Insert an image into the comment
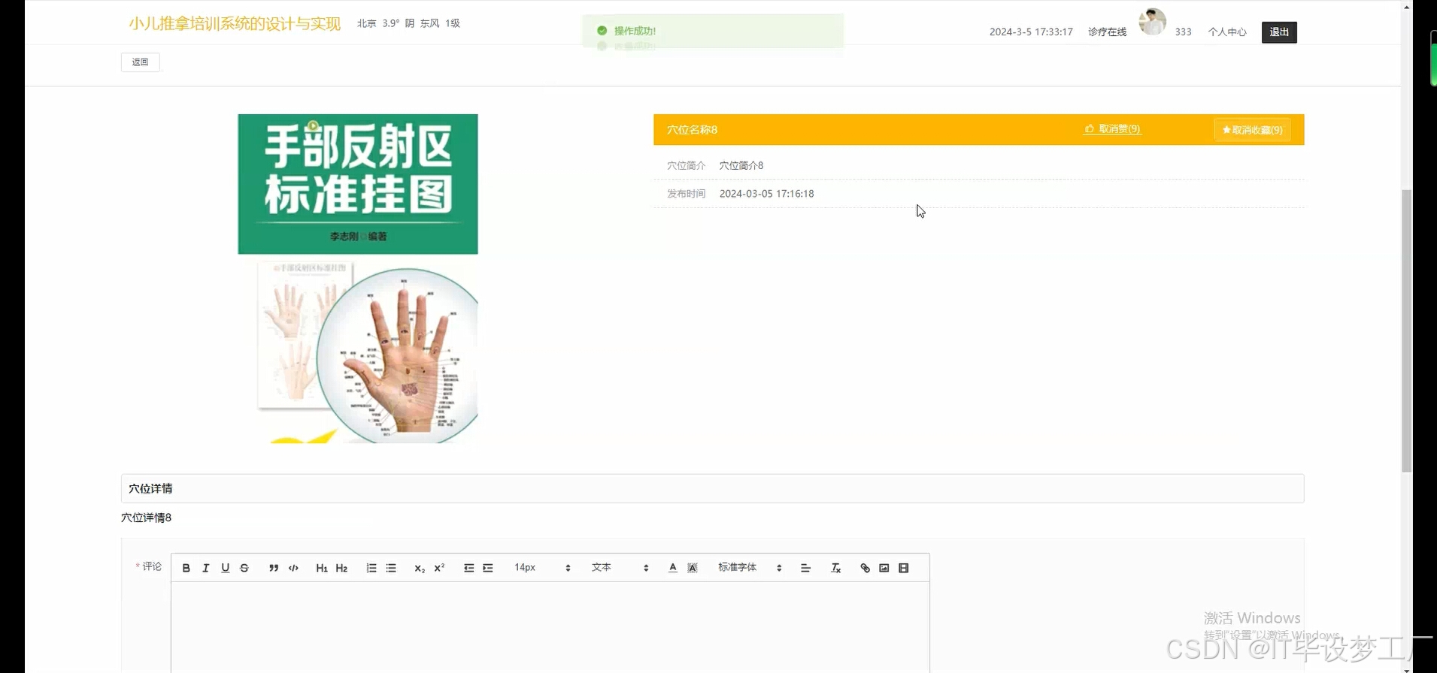 [884, 568]
